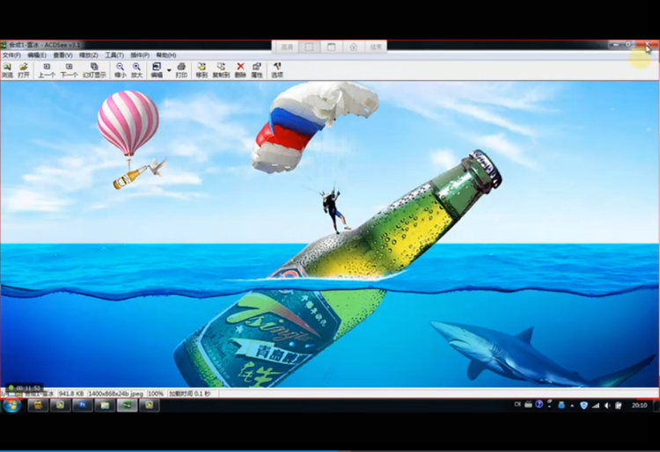Screen dimensions: 660x452
Task: Click the recording timer 00:11:53 overlay
Action: coord(26,388)
